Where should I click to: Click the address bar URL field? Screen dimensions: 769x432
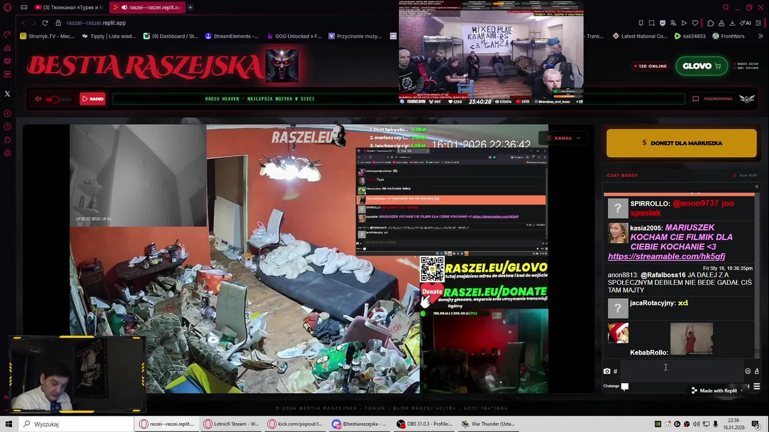(x=348, y=23)
